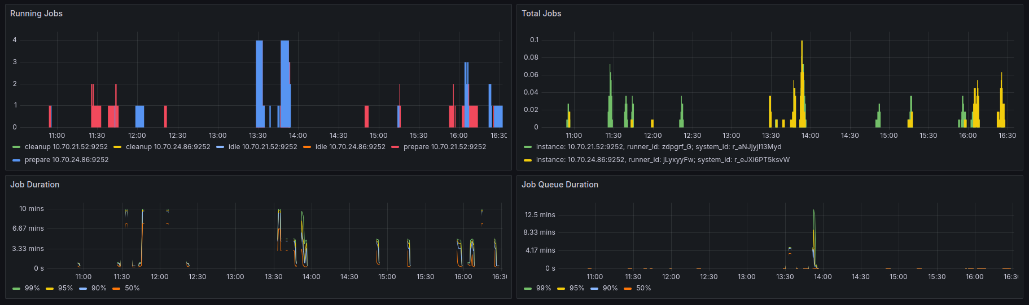Toggle the idle 10.70.24.86:9252 series label

(350, 147)
